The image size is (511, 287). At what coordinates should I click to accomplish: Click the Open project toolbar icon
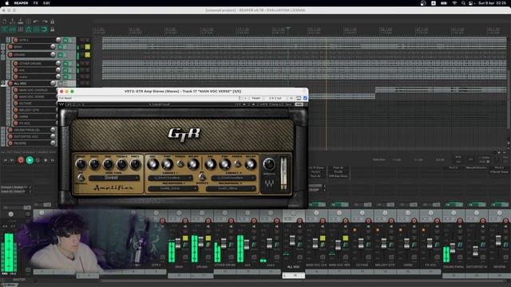(13, 22)
